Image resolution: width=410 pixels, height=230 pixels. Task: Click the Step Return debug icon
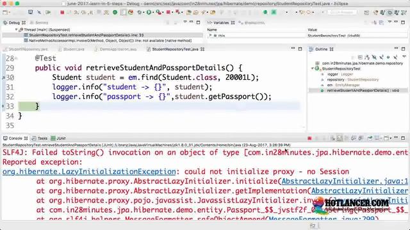tap(91, 12)
